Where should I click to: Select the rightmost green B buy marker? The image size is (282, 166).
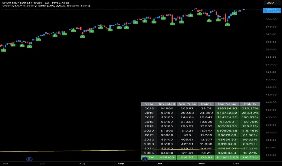pyautogui.click(x=234, y=13)
